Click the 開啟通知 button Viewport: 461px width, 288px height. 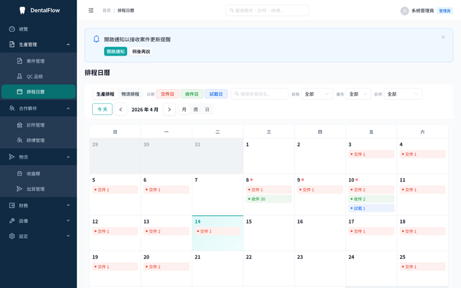(x=116, y=51)
